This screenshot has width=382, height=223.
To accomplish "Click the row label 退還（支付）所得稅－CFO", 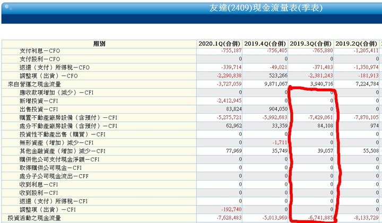I will point(55,67).
